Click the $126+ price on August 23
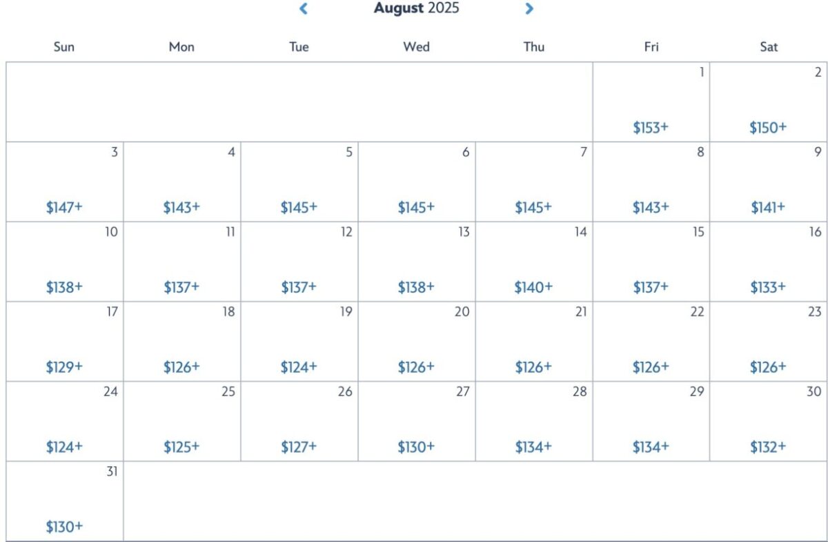The image size is (828, 542). pos(768,367)
